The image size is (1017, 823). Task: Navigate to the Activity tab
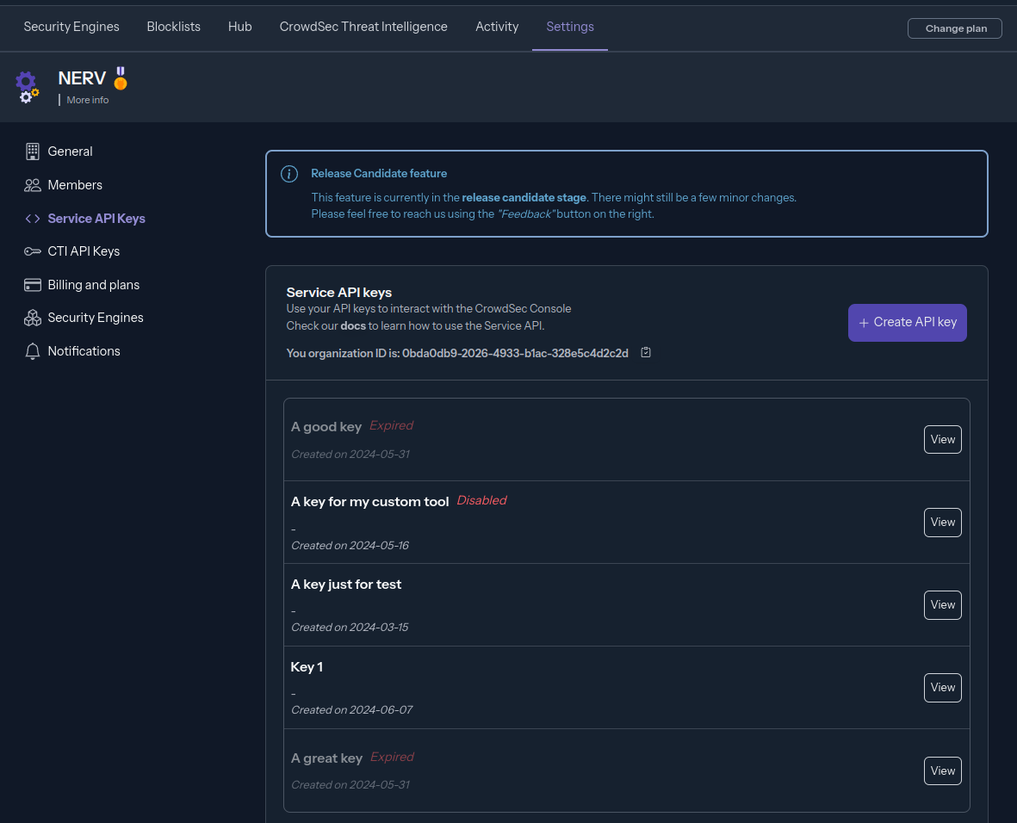pos(497,27)
